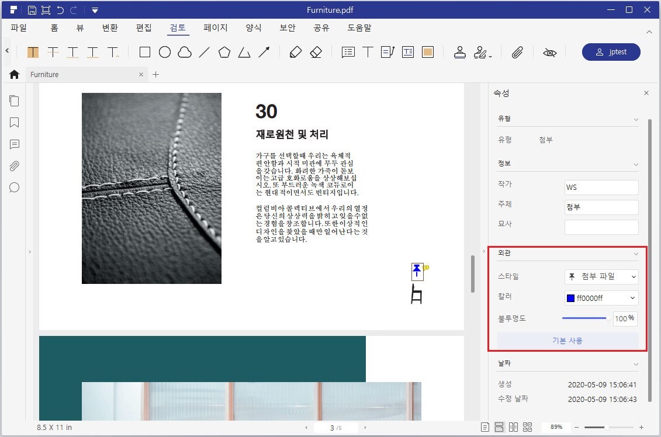The height and width of the screenshot is (437, 661).
Task: Select the Highlight text tool
Action: pyautogui.click(x=33, y=52)
